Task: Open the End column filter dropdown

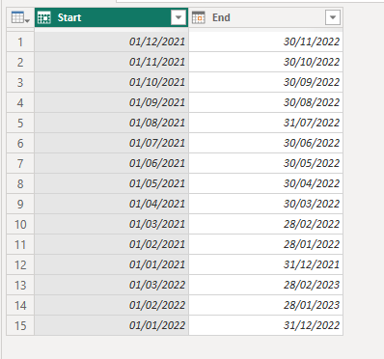Action: click(x=333, y=17)
